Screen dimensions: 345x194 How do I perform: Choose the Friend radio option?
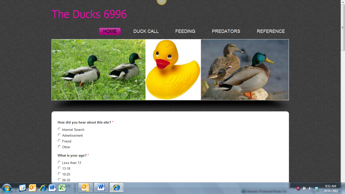(59, 141)
